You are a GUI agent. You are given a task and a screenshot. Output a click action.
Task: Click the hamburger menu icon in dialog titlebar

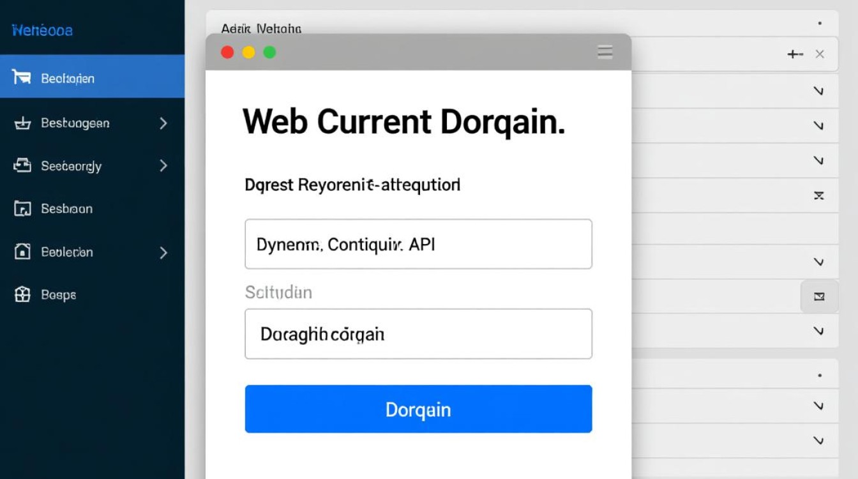tap(605, 52)
